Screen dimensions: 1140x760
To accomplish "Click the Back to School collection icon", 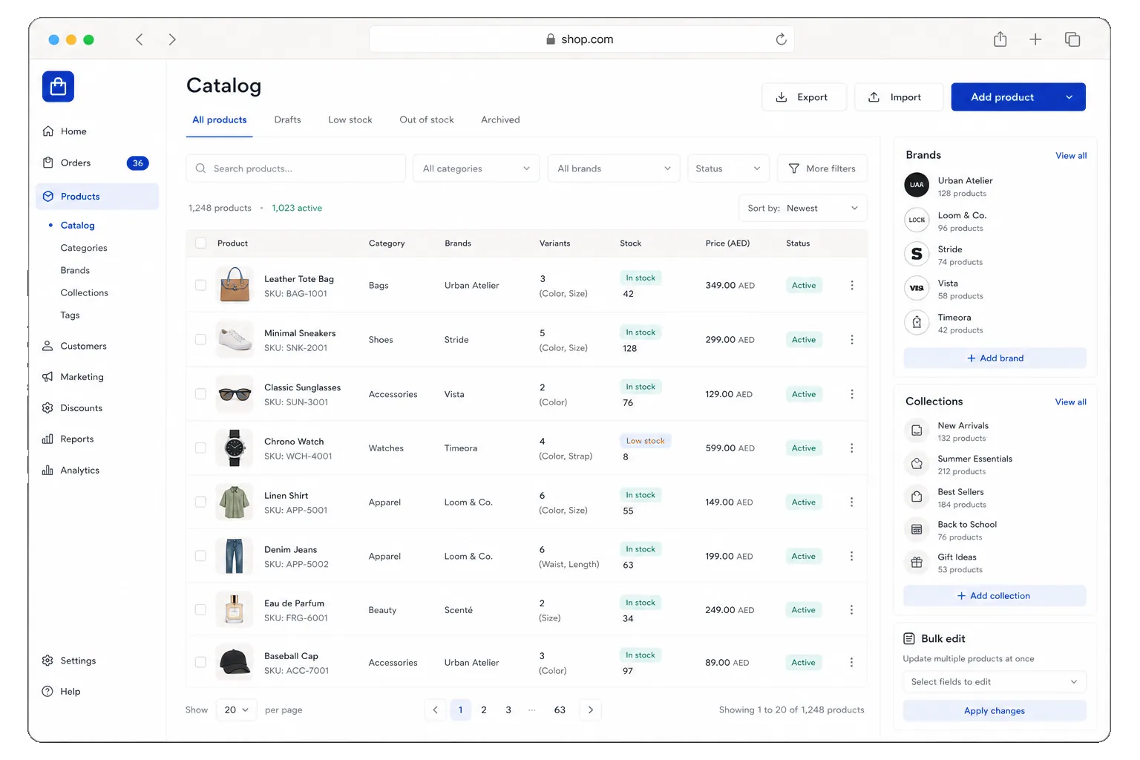I will 917,530.
